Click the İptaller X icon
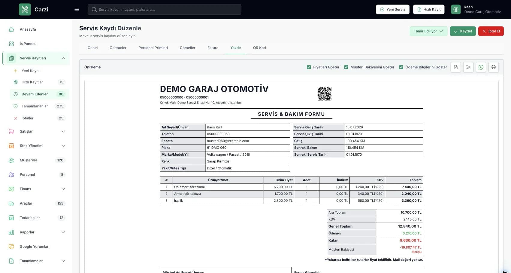511x273 pixels. (x=16, y=118)
